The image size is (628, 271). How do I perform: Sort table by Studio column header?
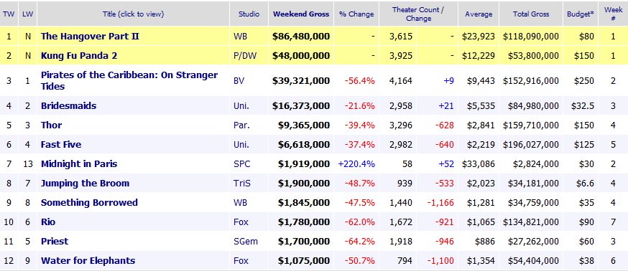tap(249, 14)
